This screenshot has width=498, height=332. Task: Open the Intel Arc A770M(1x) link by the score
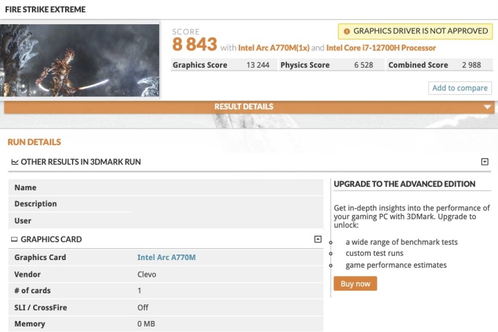click(x=273, y=48)
